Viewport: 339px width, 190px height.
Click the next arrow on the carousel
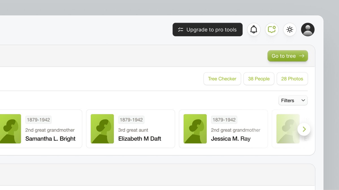(304, 129)
